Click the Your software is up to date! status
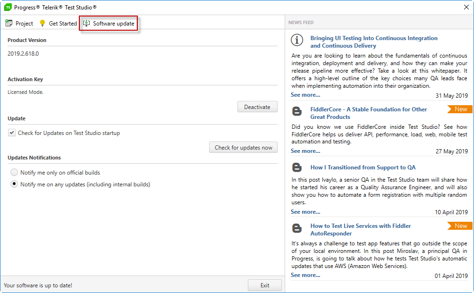The width and height of the screenshot is (474, 293). (38, 285)
